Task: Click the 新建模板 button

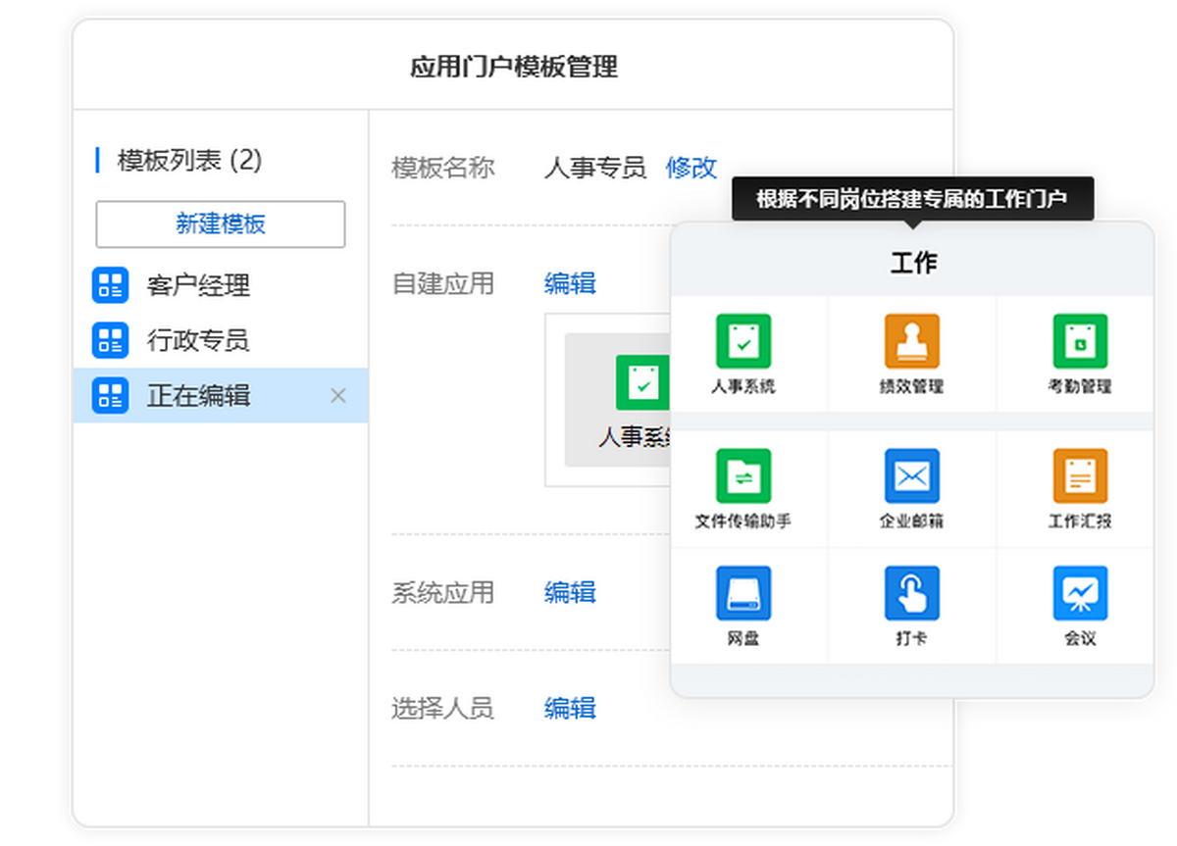Action: pyautogui.click(x=220, y=224)
